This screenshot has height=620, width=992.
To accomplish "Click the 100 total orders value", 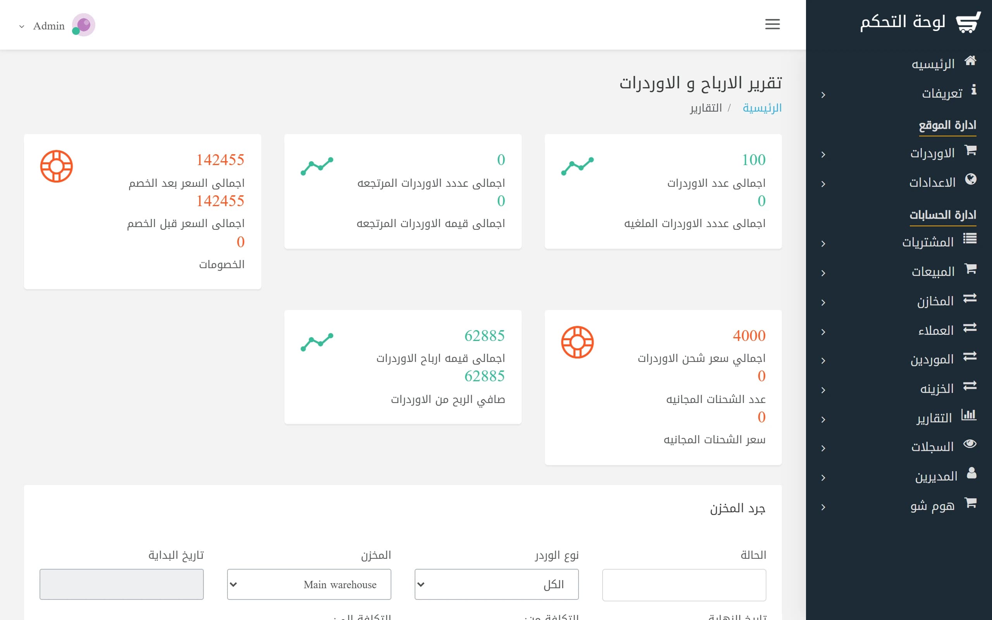I will point(753,160).
